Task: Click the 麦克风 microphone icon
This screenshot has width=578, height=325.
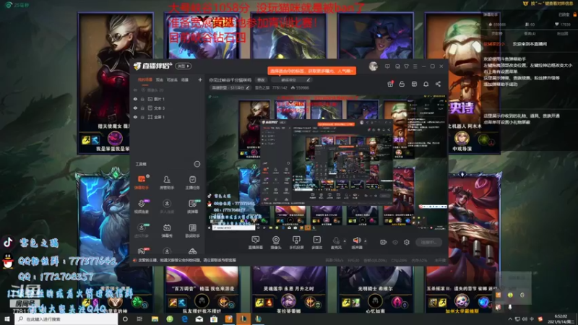Action: pos(336,243)
